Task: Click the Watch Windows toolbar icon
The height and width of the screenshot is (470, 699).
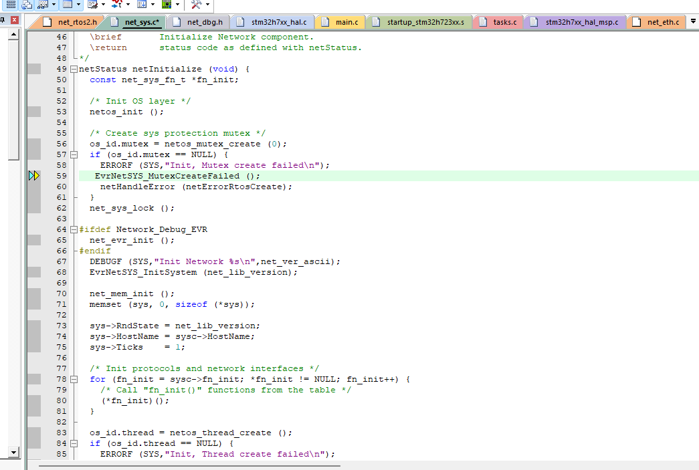Action: pos(43,4)
